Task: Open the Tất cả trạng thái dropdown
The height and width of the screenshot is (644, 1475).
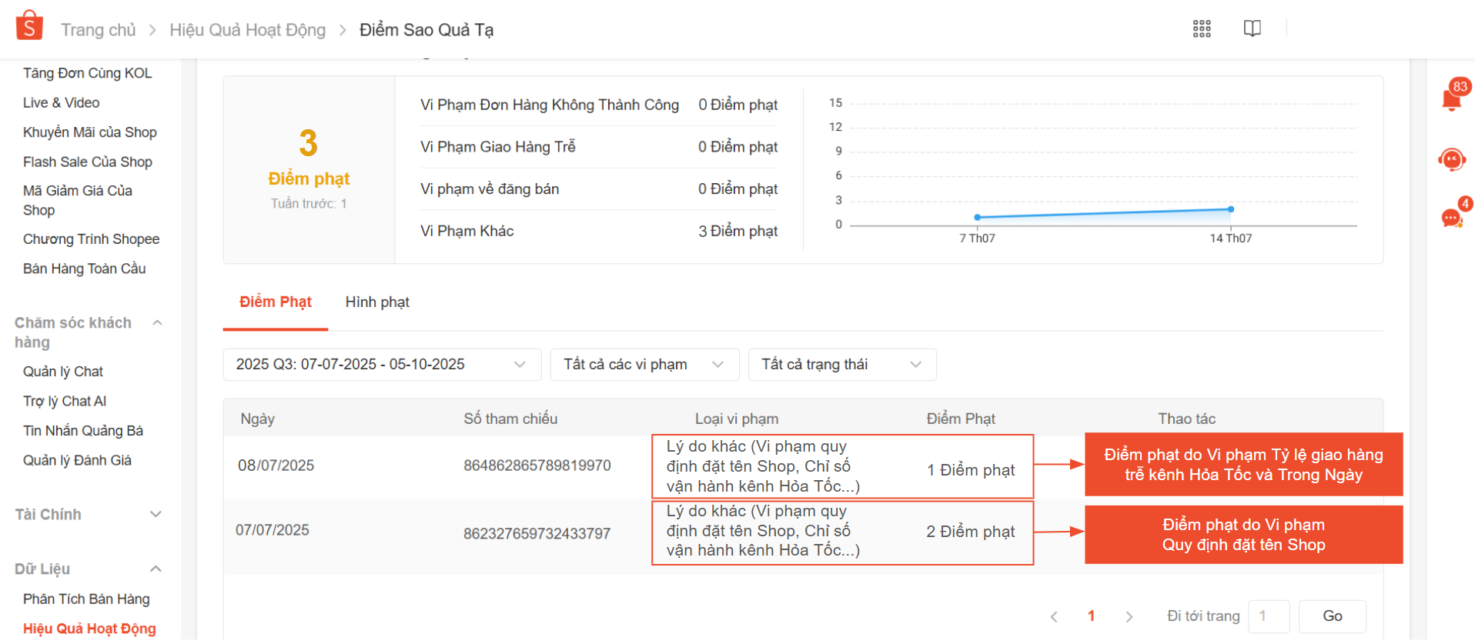Action: pyautogui.click(x=841, y=365)
